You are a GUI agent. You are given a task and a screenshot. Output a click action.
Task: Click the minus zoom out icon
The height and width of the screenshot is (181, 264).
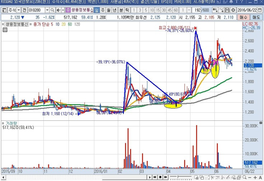(x=250, y=177)
